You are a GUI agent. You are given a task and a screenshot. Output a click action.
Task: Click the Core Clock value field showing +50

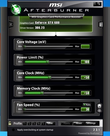click(85, 77)
